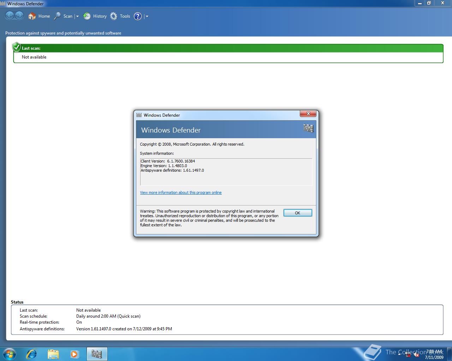
Task: Click the 'Last scan:' green banner
Action: coord(228,48)
